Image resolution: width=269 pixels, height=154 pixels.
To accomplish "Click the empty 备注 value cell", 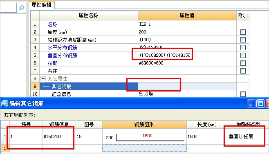I will (x=187, y=71).
